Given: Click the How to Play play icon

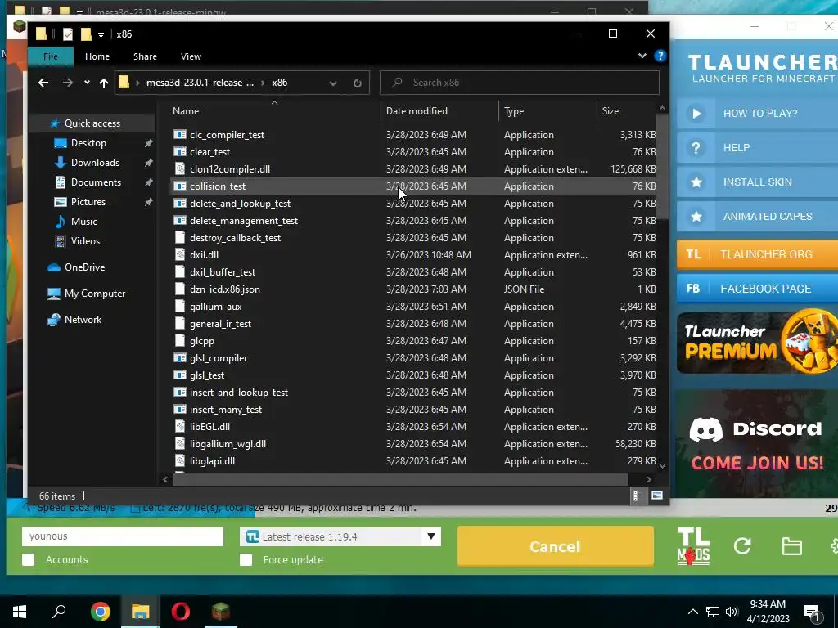Looking at the screenshot, I should [696, 113].
